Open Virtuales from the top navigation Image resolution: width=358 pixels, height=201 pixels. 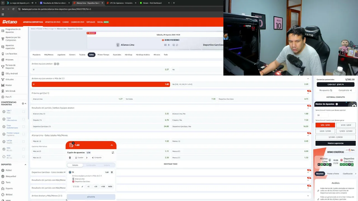coord(91,22)
